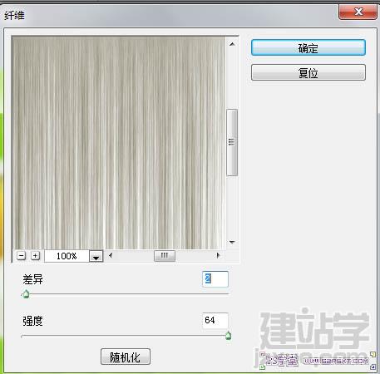Click the 100% zoom percentage field

tap(67, 256)
